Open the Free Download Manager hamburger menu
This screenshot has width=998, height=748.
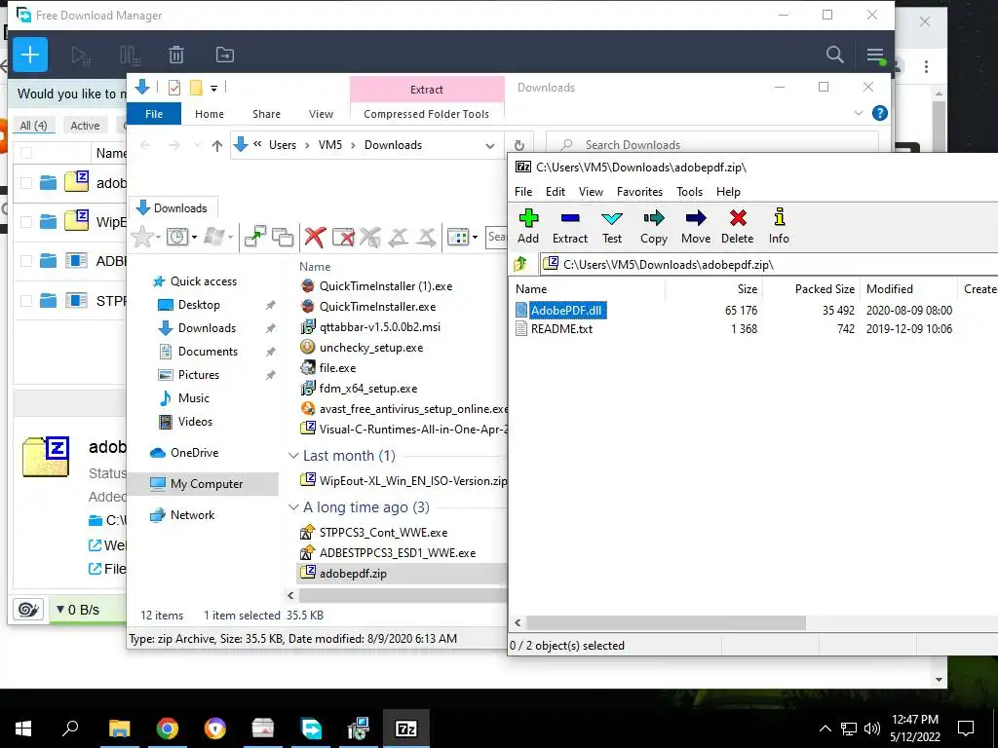pyautogui.click(x=875, y=56)
